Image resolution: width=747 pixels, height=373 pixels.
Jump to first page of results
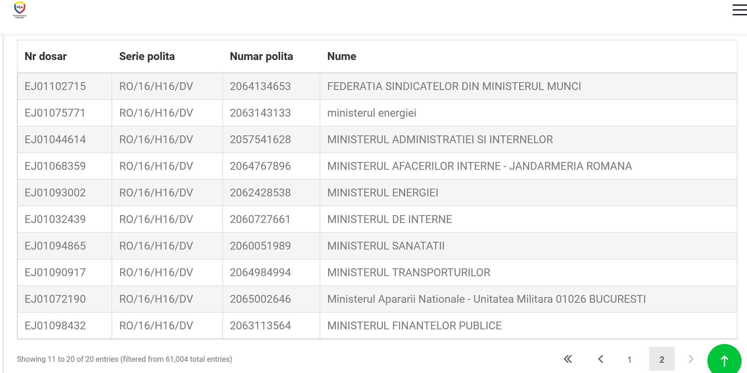coord(568,359)
